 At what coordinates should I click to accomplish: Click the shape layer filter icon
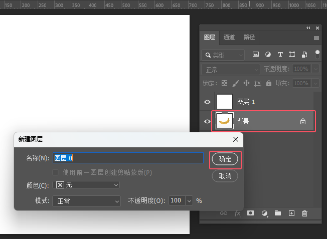point(292,55)
